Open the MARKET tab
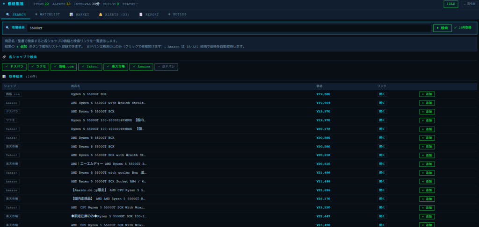The image size is (479, 227). click(x=79, y=14)
